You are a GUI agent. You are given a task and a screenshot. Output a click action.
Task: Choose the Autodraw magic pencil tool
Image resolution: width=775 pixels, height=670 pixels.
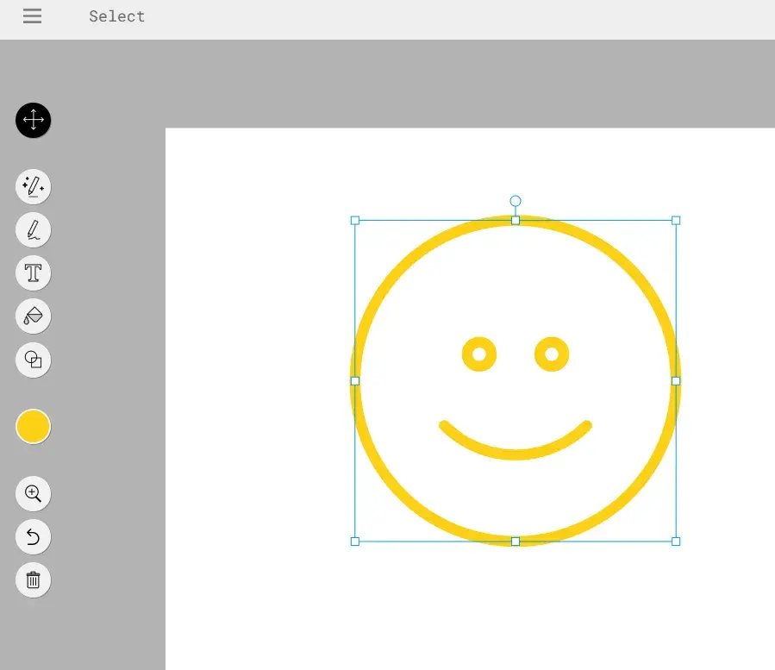point(33,187)
